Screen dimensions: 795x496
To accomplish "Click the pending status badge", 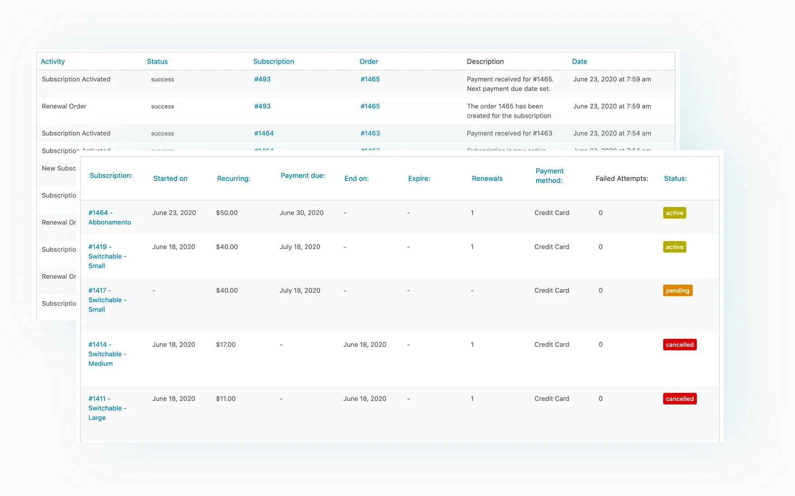I will (678, 291).
